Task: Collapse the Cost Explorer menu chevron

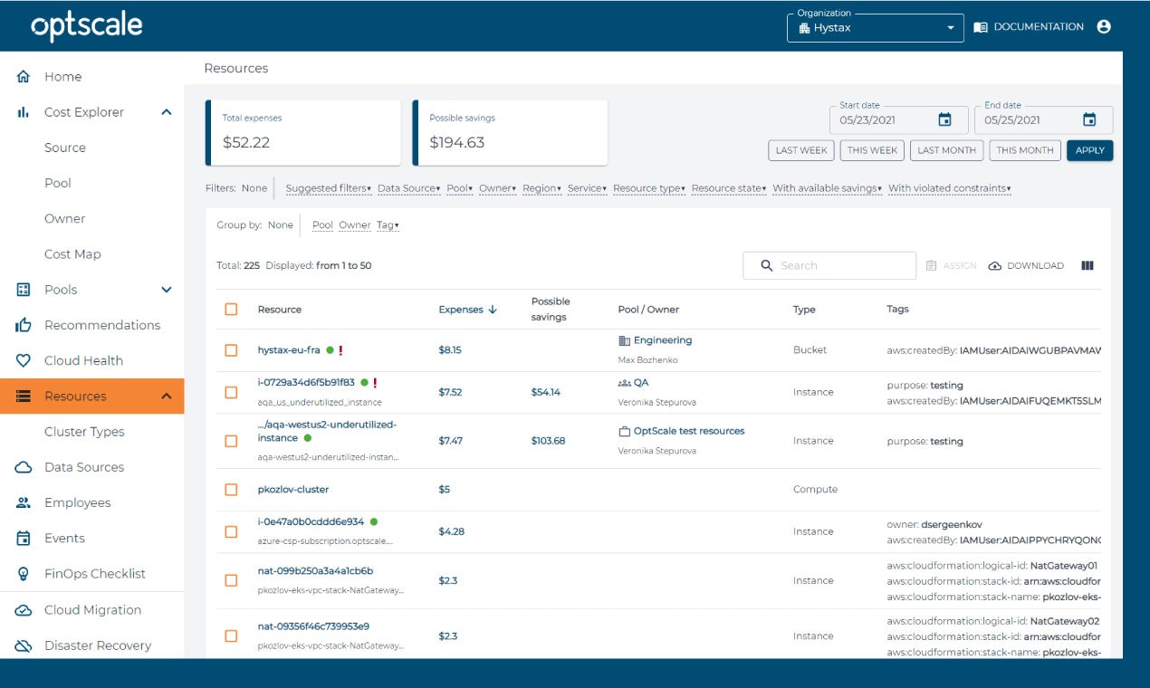Action: (x=167, y=112)
